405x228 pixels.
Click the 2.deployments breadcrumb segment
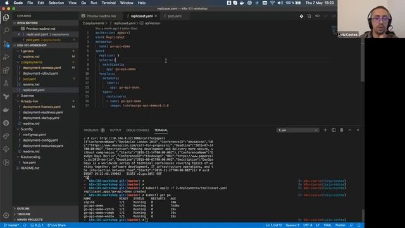93,23
